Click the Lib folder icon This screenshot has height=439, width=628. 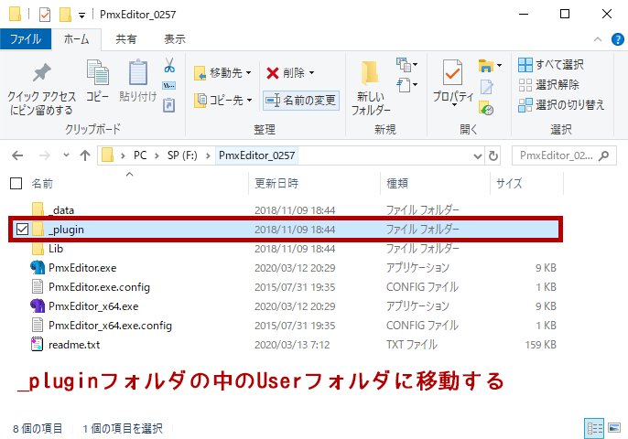(38, 249)
